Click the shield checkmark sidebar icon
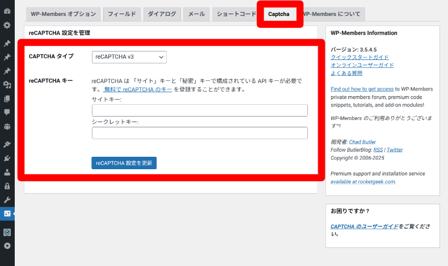The width and height of the screenshot is (448, 266). pos(7,232)
